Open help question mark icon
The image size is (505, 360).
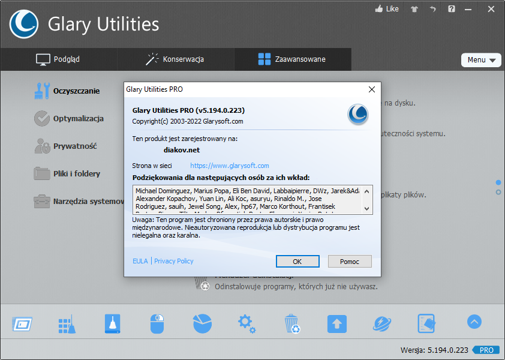point(451,9)
